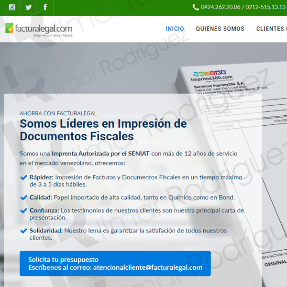This screenshot has height=287, width=287.
Task: Click phone number 0424.262.20.06
Action: tap(221, 7)
